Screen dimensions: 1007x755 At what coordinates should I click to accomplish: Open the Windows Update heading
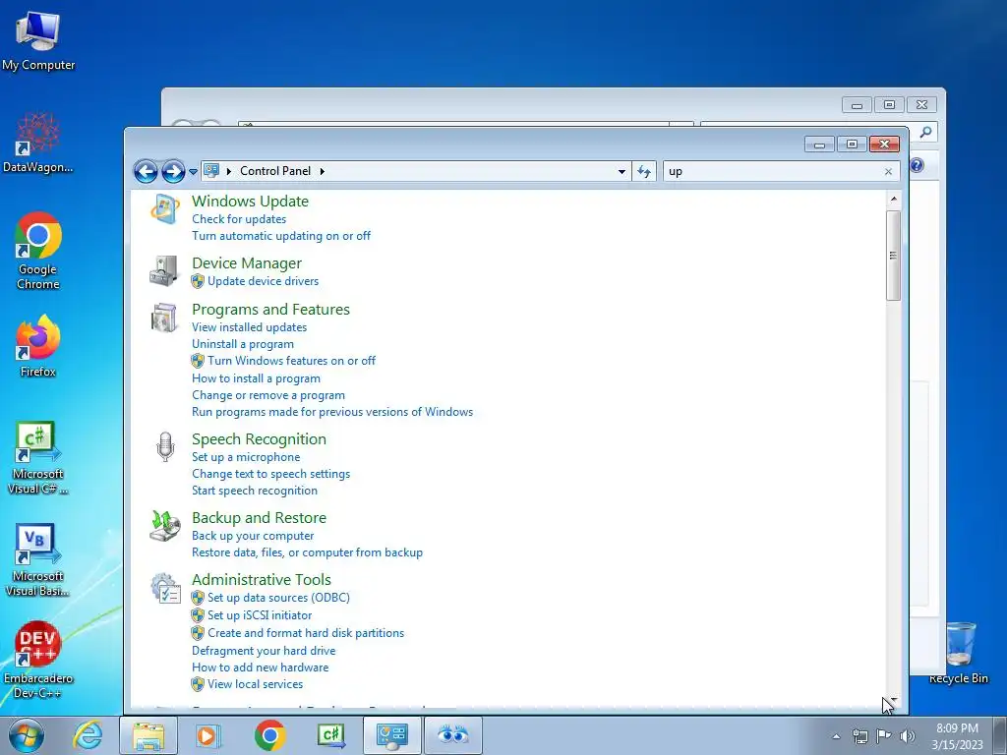[251, 202]
